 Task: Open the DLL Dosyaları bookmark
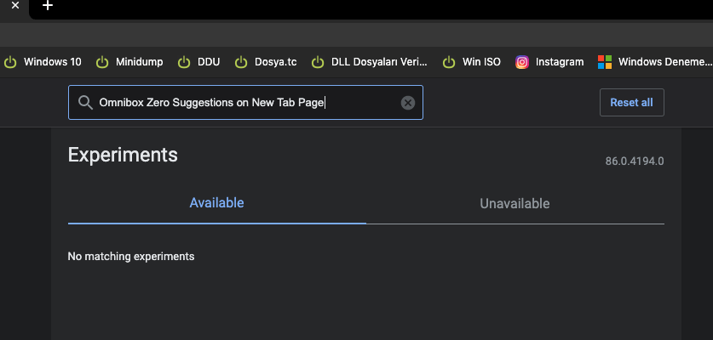[x=370, y=62]
